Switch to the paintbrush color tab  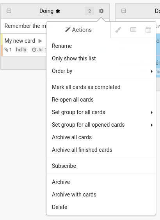pyautogui.click(x=118, y=29)
